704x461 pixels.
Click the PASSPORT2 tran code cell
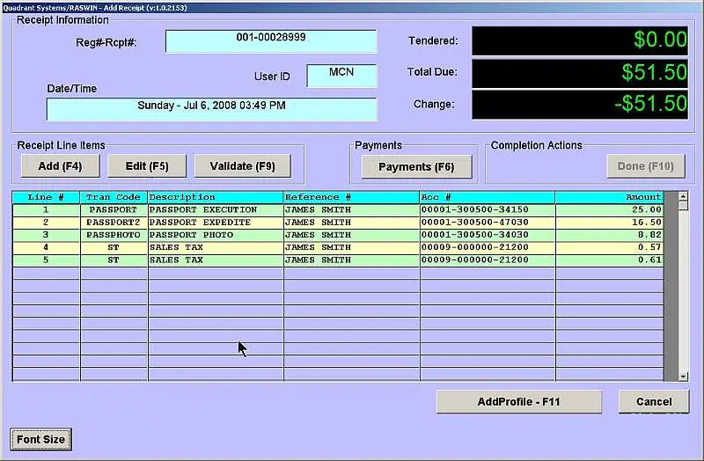[114, 223]
